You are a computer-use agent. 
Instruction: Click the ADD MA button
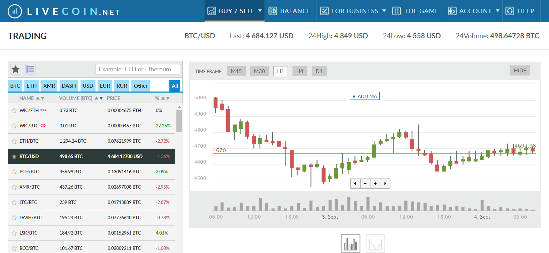365,96
